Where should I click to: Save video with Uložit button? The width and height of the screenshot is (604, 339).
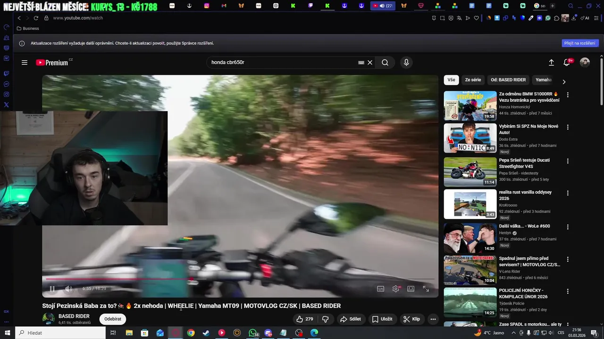(x=382, y=319)
